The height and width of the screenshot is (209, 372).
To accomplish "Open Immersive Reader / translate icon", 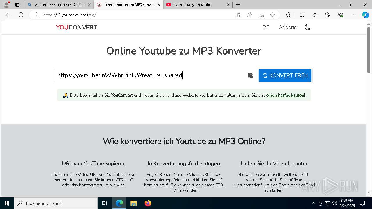I will pyautogui.click(x=261, y=15).
